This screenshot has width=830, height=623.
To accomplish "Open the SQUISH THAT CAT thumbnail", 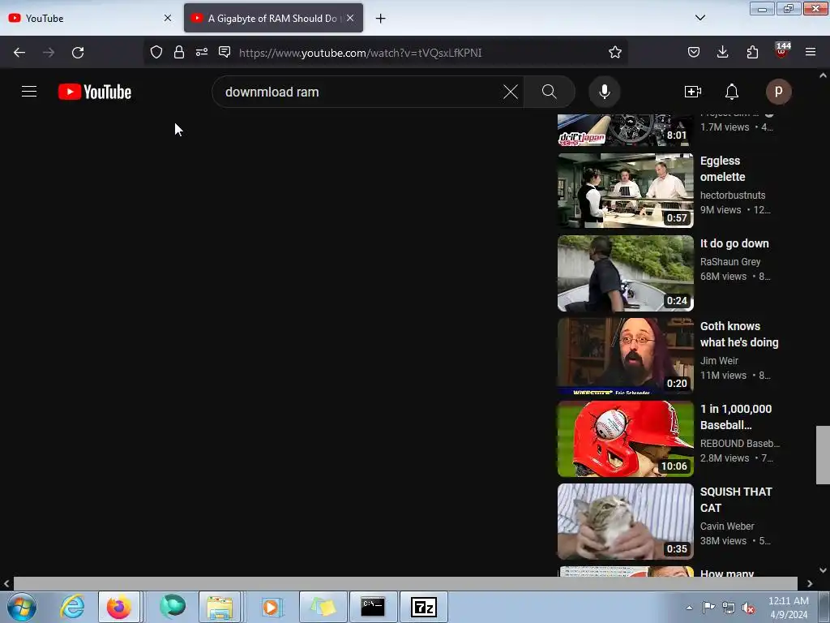I will pyautogui.click(x=625, y=522).
